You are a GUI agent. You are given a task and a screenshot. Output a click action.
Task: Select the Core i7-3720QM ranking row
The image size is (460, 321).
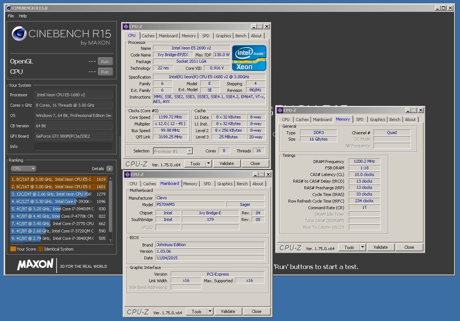(x=59, y=231)
